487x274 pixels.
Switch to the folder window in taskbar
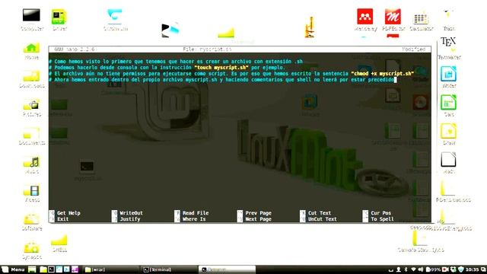pyautogui.click(x=110, y=269)
